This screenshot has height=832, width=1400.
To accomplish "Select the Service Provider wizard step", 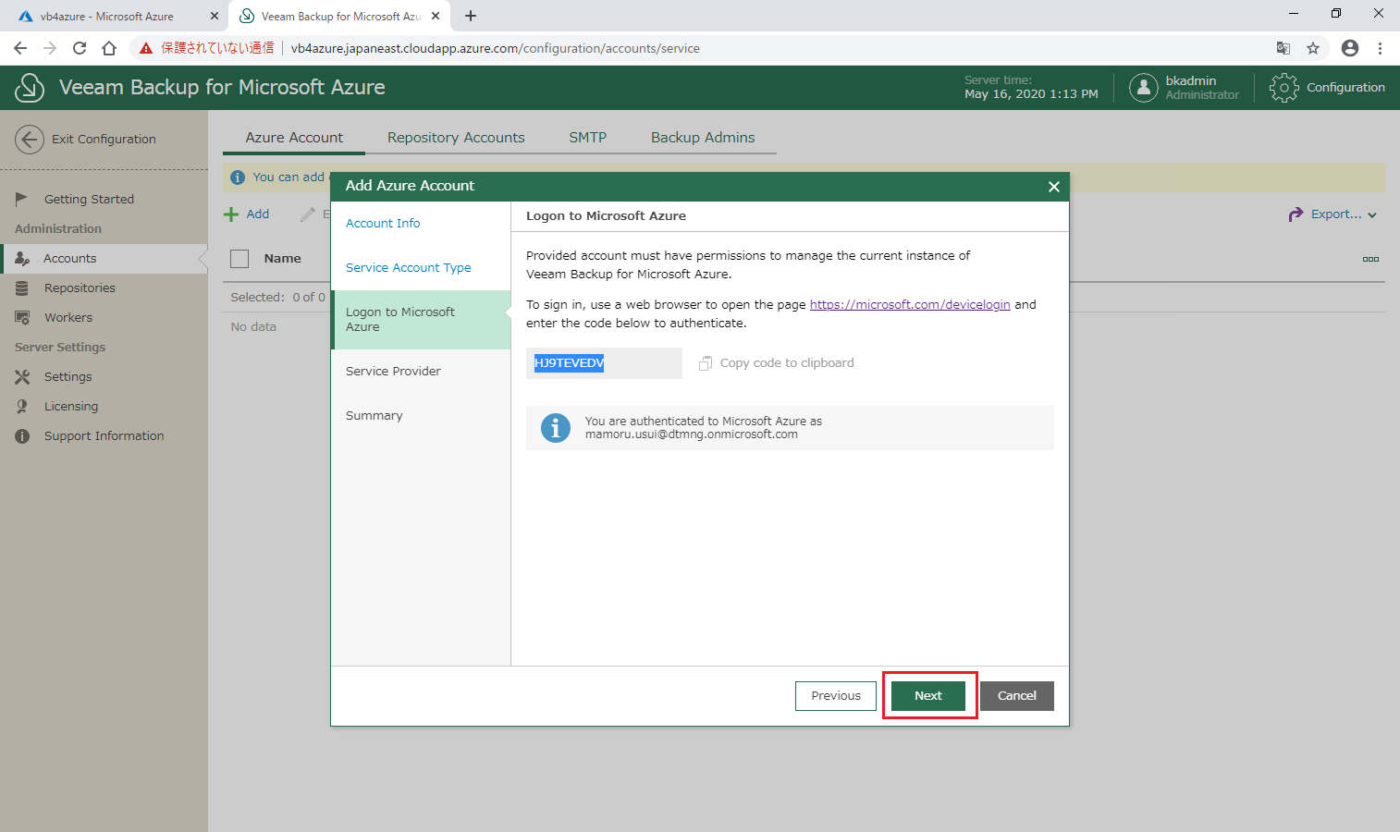I will coord(393,371).
